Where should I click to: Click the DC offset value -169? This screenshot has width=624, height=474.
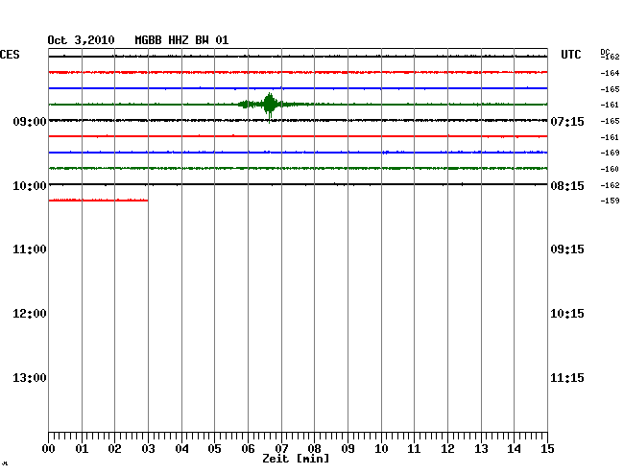click(x=610, y=153)
